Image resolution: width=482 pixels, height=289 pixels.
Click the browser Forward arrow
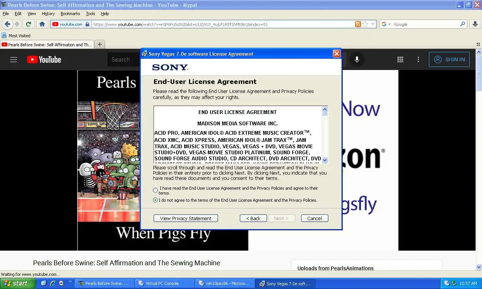(x=17, y=24)
